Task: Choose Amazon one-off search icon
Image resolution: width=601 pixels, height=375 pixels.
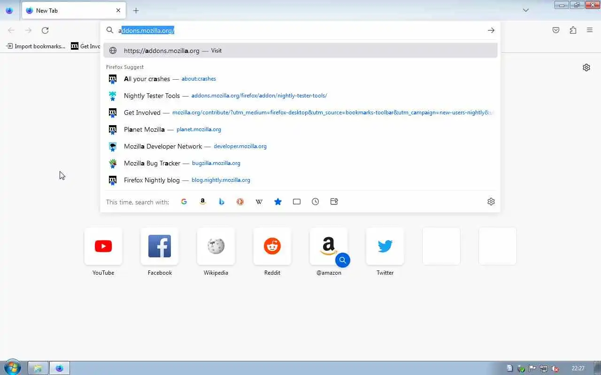Action: pyautogui.click(x=203, y=202)
